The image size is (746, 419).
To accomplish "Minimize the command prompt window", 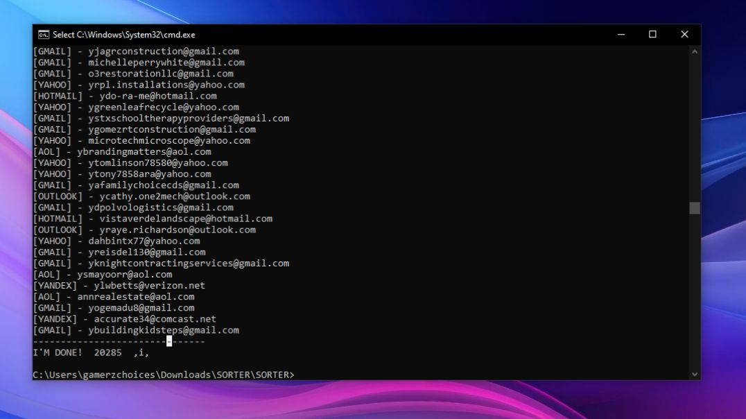I will click(621, 35).
